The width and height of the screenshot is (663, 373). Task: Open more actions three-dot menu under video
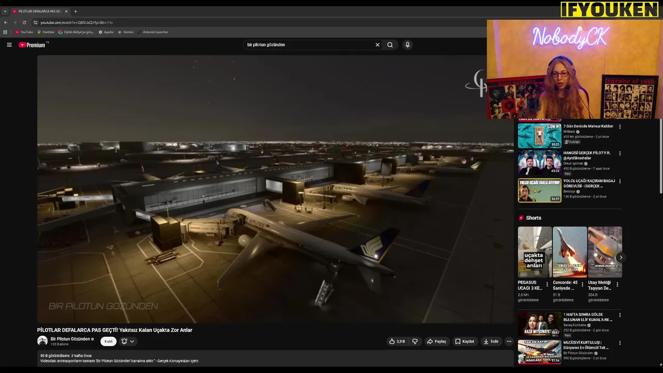509,341
